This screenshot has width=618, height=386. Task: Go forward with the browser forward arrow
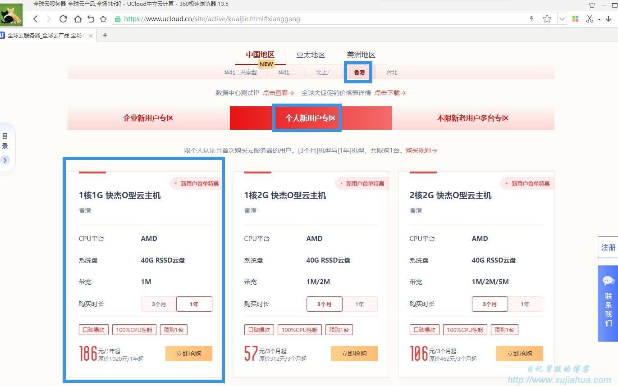(49, 19)
